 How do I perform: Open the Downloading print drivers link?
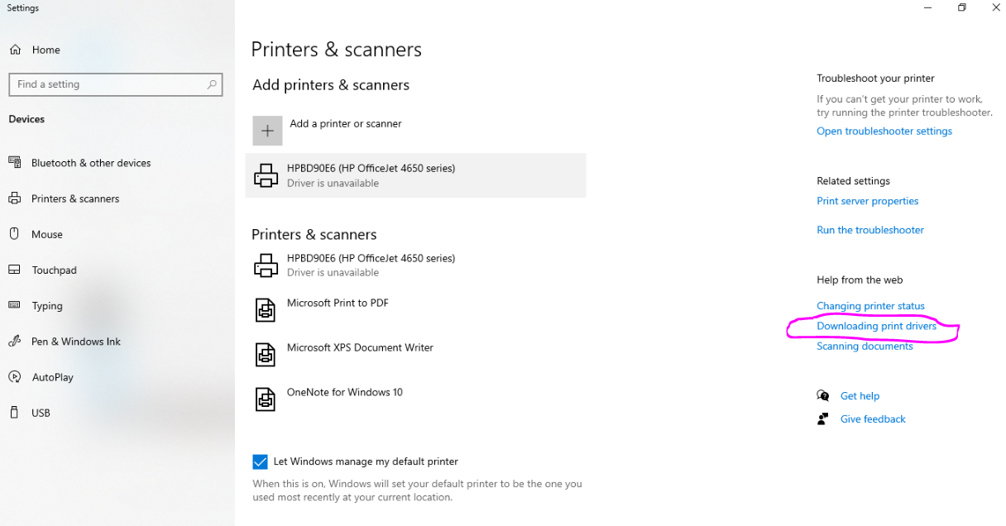pyautogui.click(x=876, y=327)
